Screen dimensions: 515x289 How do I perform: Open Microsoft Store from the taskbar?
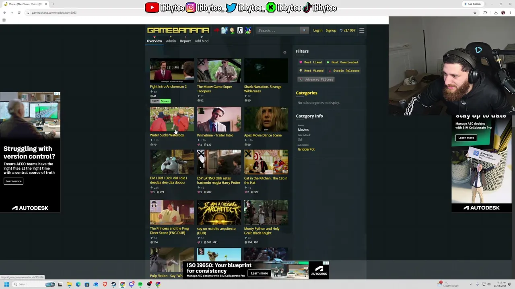tap(87, 284)
